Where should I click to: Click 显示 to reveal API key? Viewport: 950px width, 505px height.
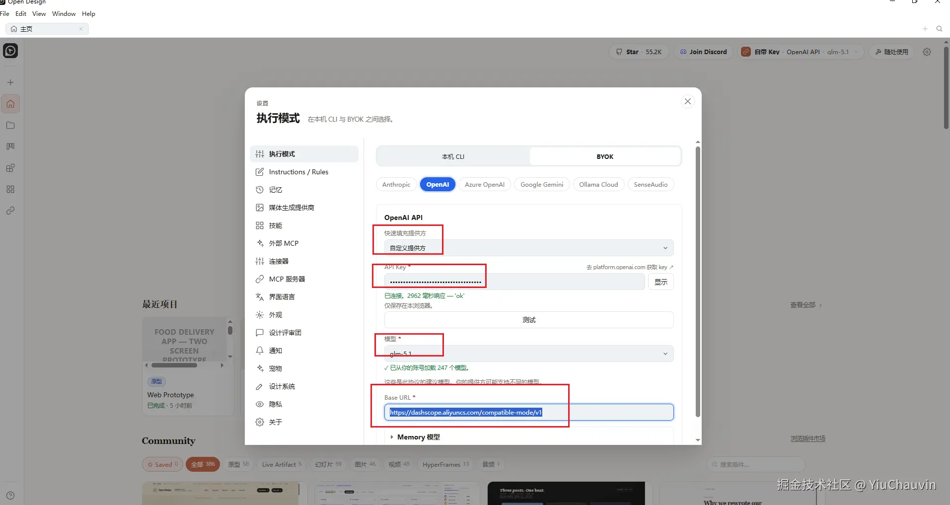(661, 282)
